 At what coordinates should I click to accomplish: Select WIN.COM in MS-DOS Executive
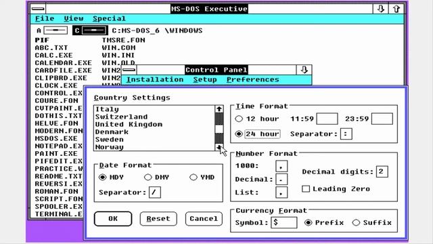(x=119, y=48)
